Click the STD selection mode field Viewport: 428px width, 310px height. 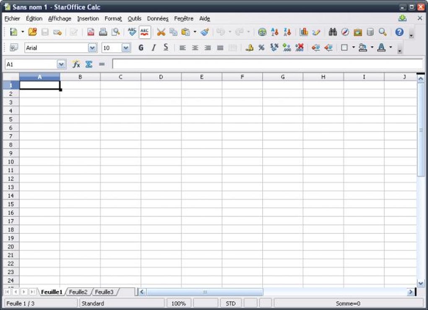231,303
